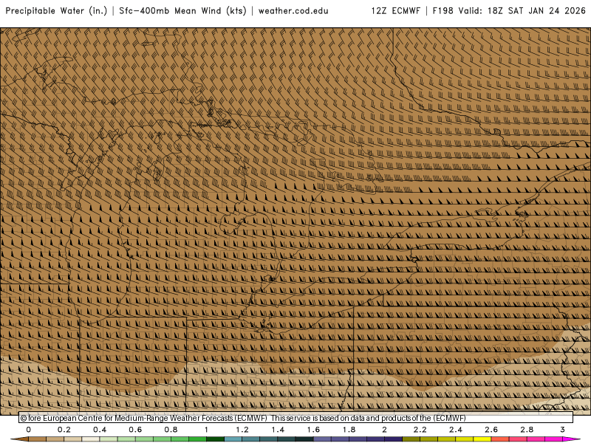The height and width of the screenshot is (443, 591).
Task: Click the '2' label on the color scale
Action: click(x=384, y=430)
